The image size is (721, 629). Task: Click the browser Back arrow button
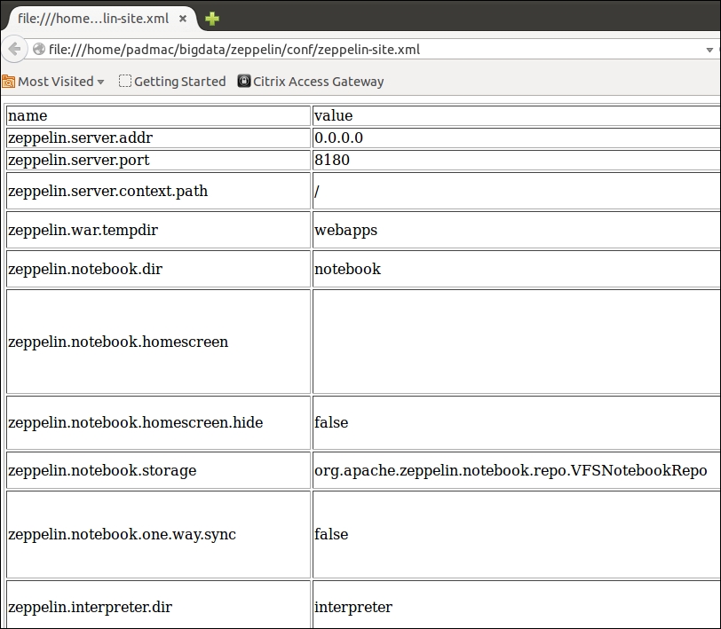tap(14, 49)
